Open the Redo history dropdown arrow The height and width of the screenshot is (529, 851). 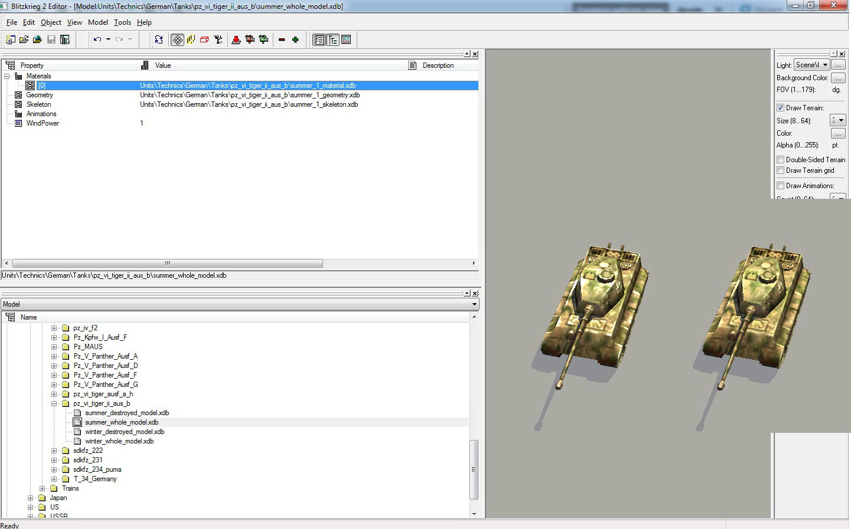(130, 40)
